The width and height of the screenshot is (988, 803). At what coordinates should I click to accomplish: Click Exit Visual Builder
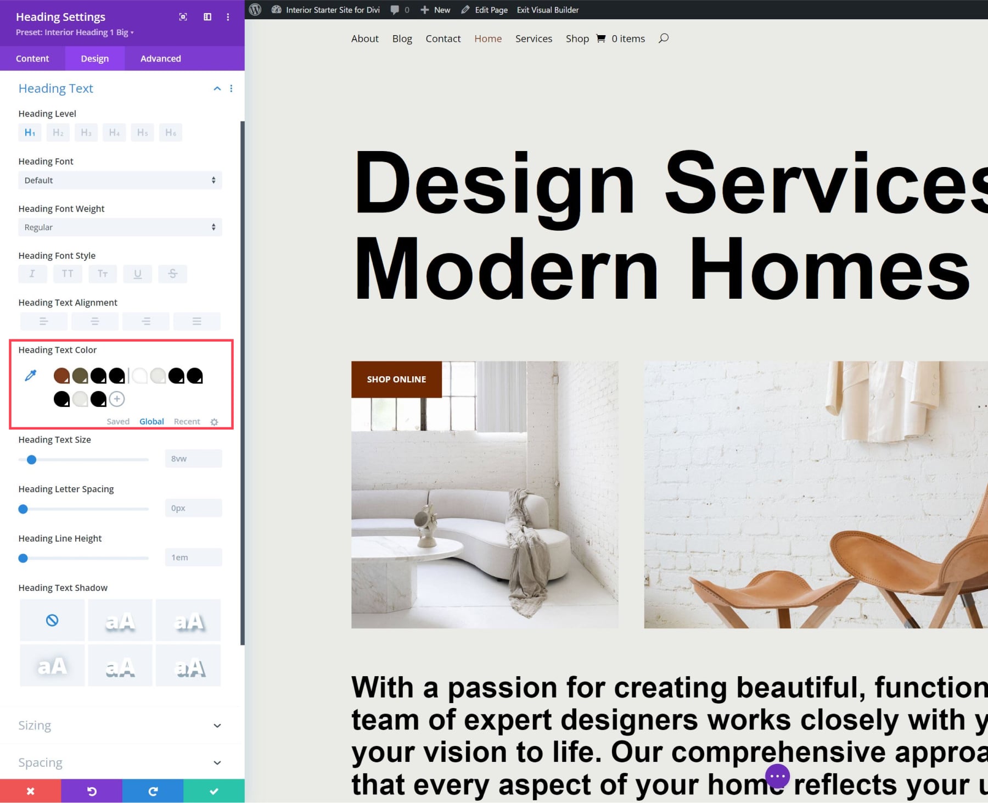tap(547, 9)
